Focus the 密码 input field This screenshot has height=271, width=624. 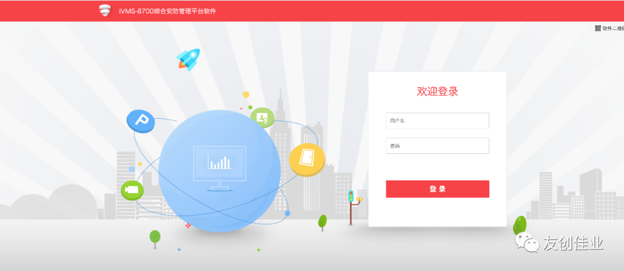(x=437, y=146)
